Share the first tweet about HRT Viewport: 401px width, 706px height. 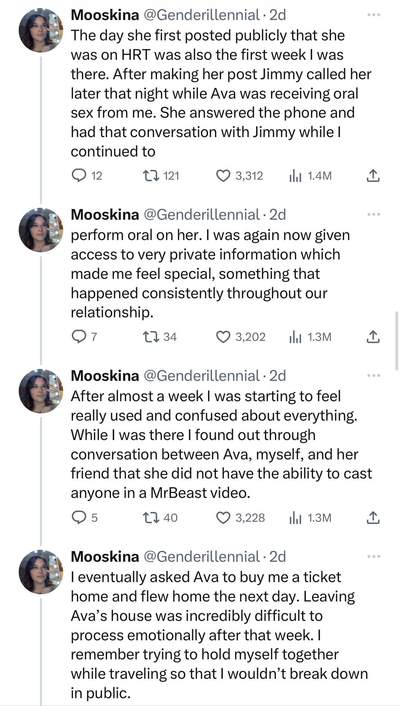373,176
